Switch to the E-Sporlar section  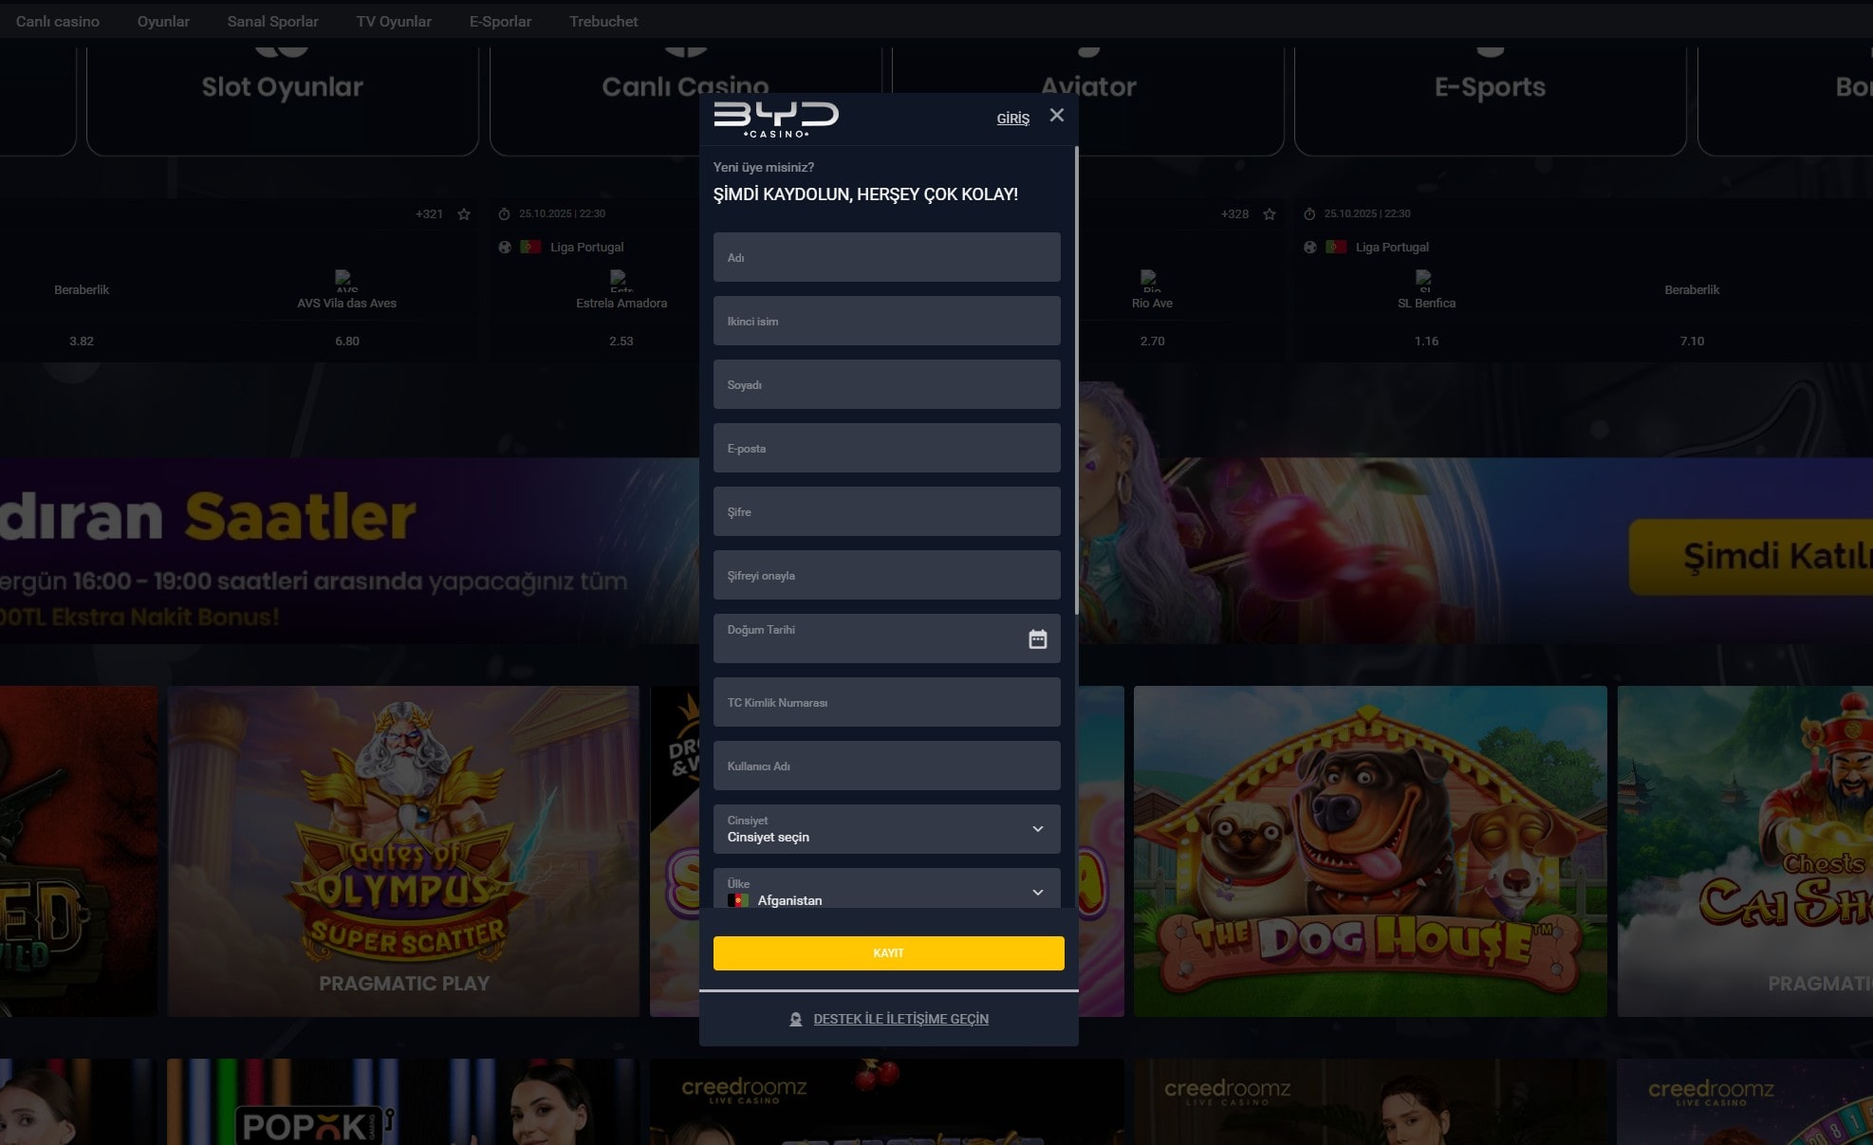499,20
